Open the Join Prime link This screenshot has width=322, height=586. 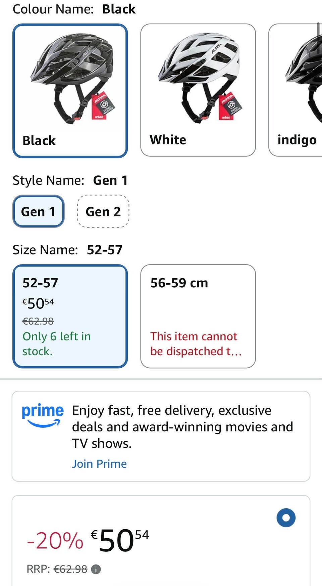click(99, 464)
